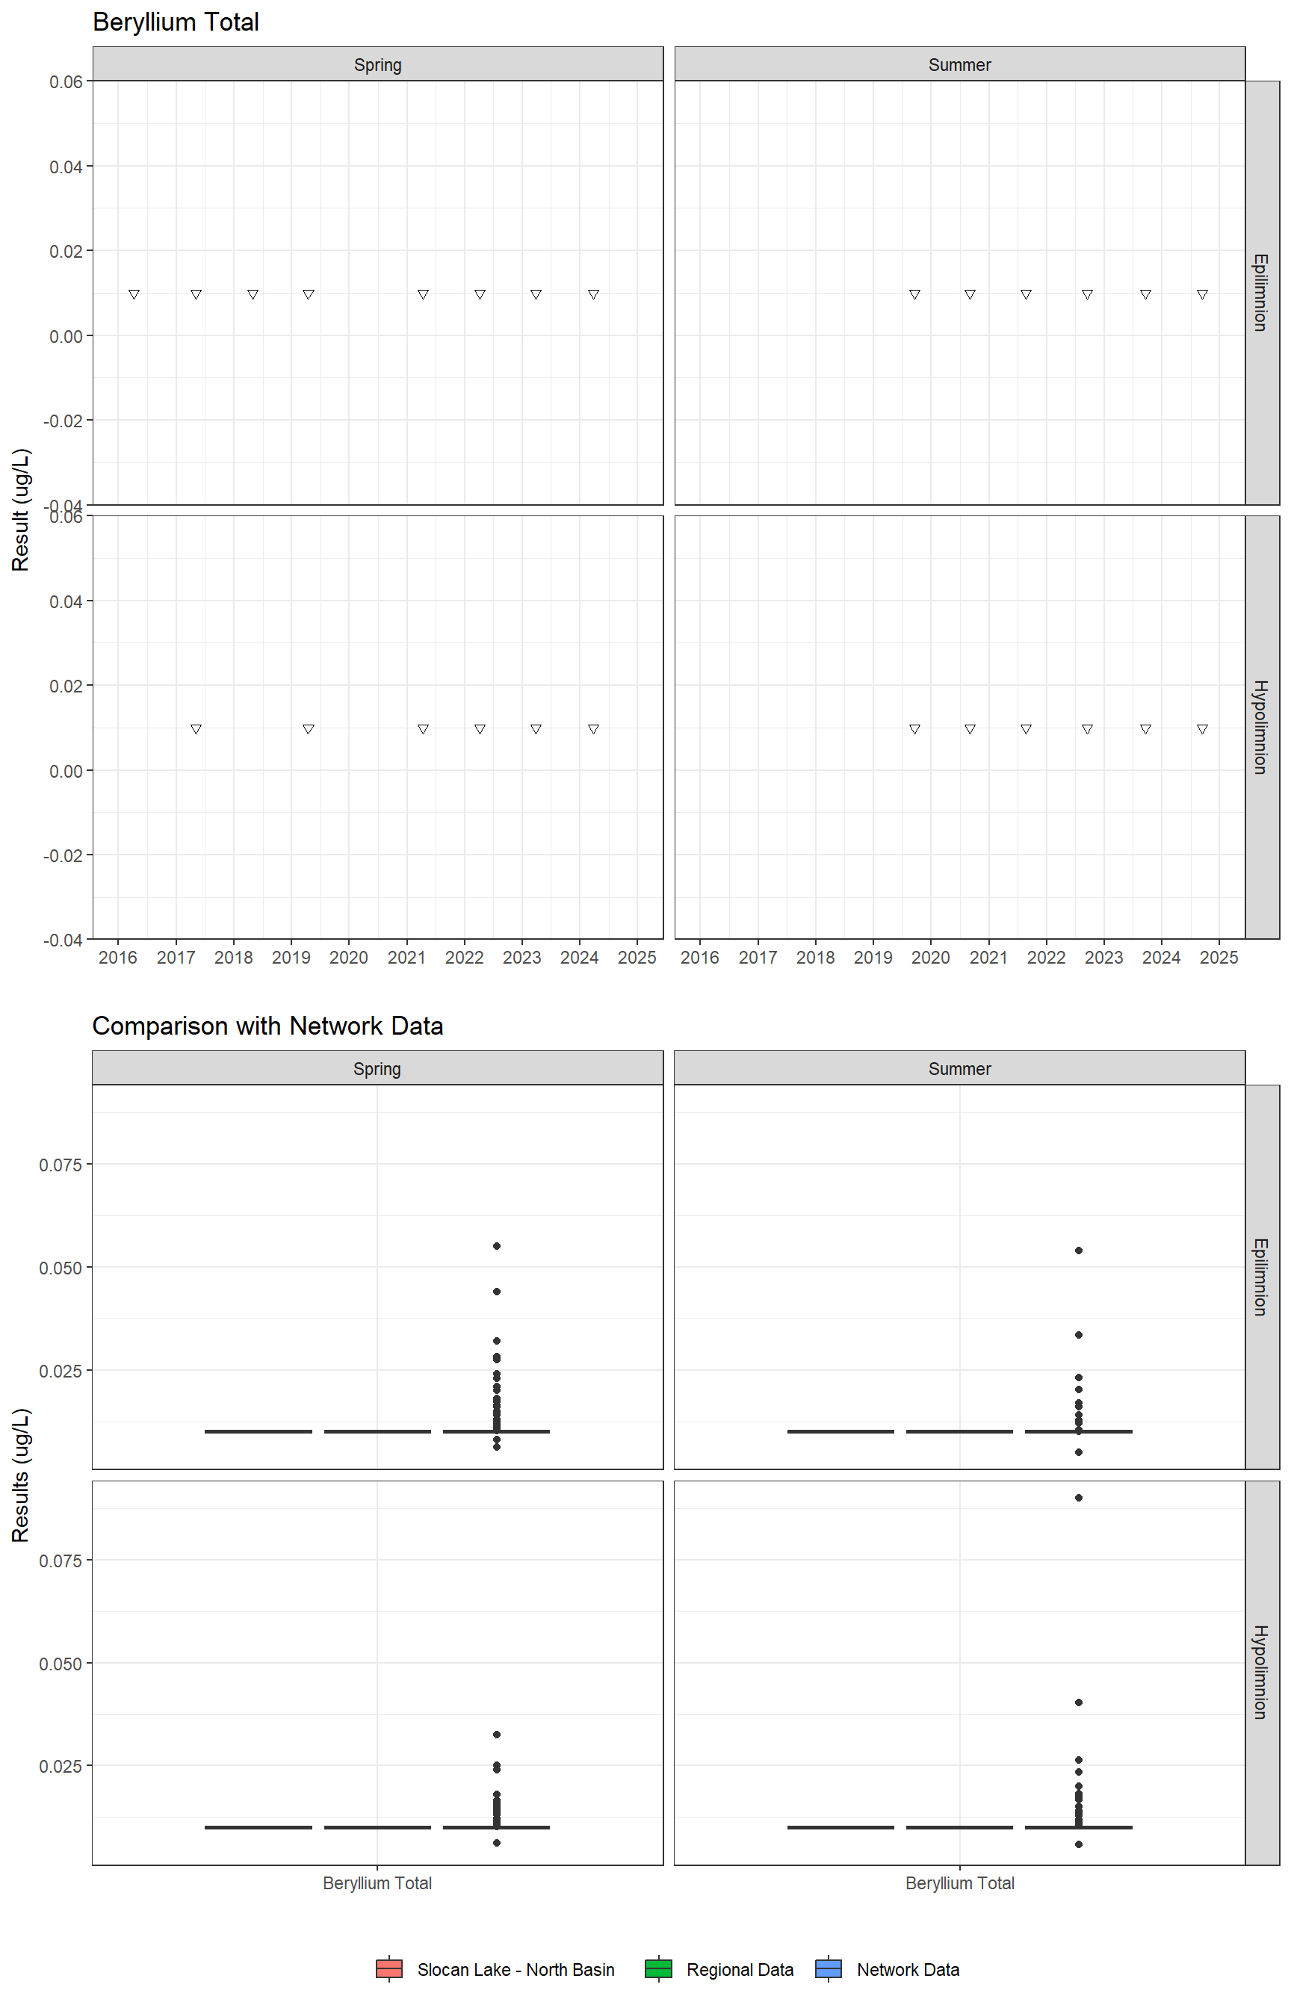Click the Summer facet header of the comparison chart
Image resolution: width=1291 pixels, height=2008 pixels.
point(959,1068)
